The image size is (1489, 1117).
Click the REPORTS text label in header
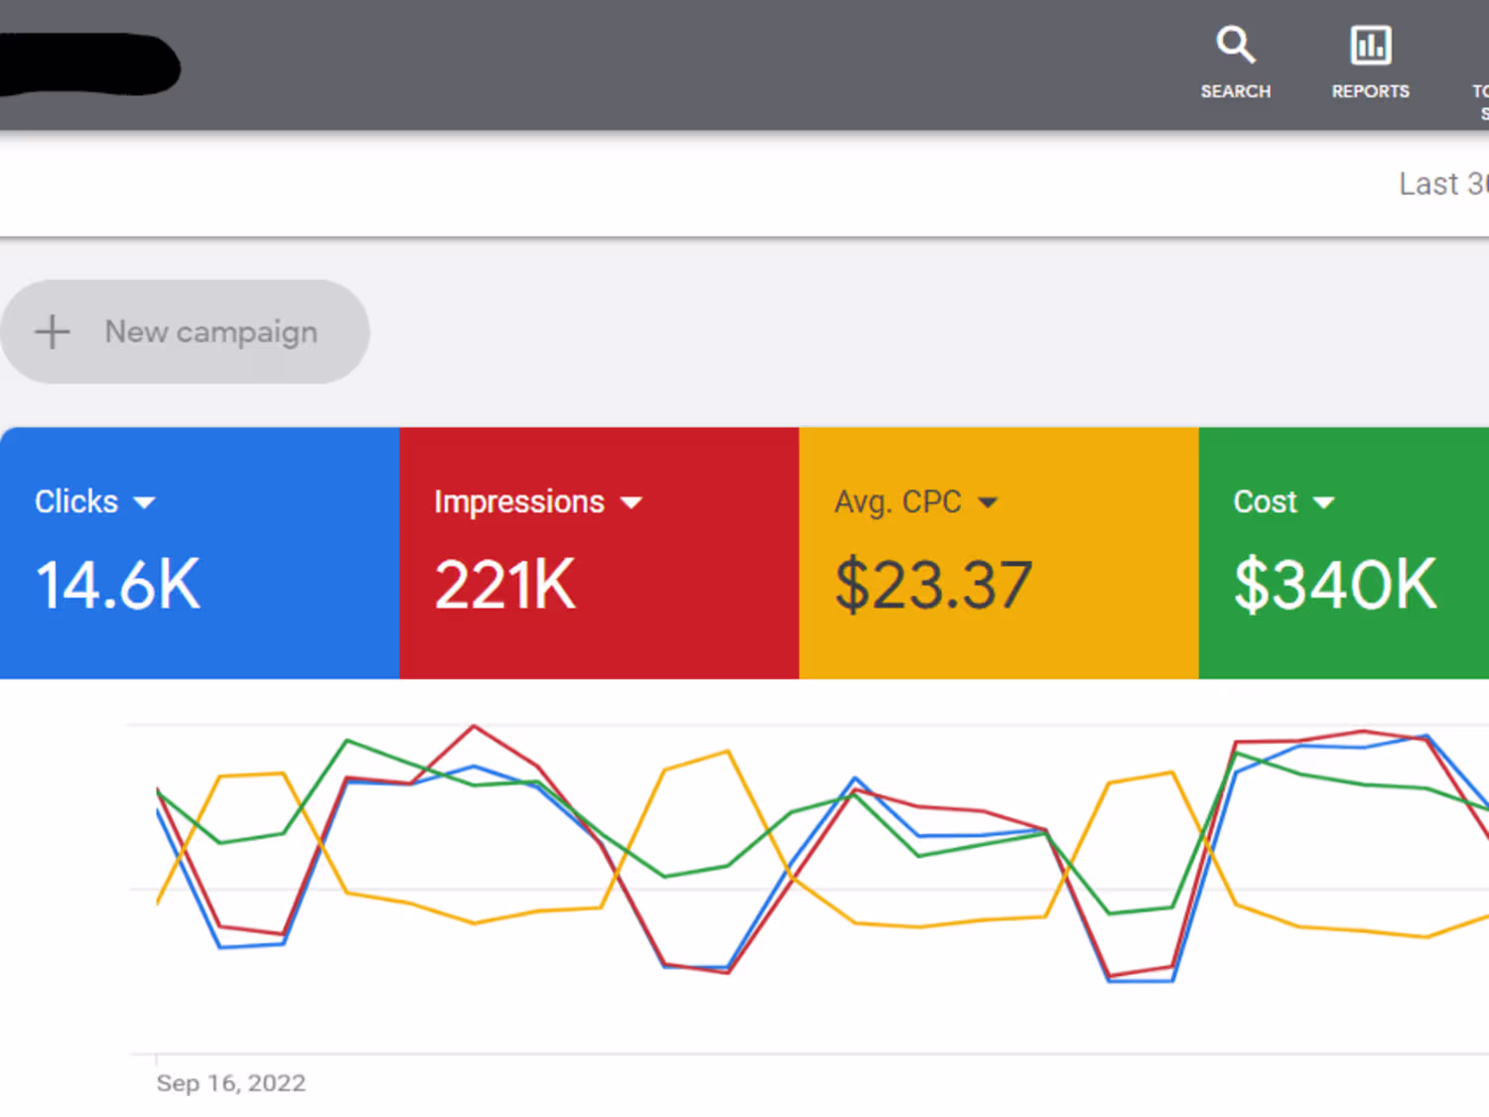click(1370, 91)
